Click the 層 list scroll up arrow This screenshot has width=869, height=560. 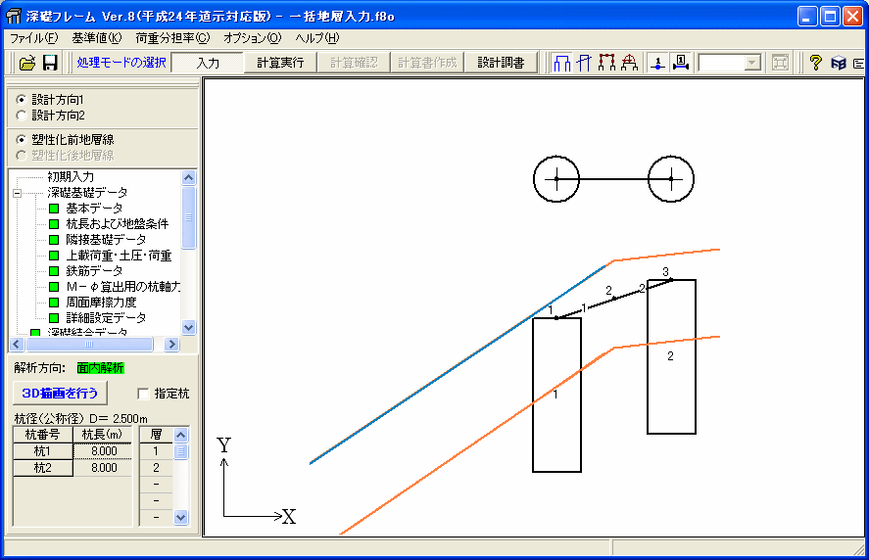[x=180, y=435]
